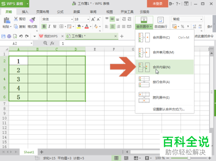Select 合并内容(N) menu option
The height and width of the screenshot is (161, 216).
click(165, 67)
